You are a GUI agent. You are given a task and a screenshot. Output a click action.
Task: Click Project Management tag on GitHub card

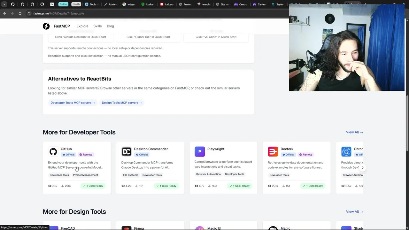coord(85,175)
